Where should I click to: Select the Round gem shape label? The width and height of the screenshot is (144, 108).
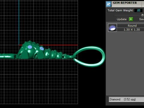tap(132, 26)
